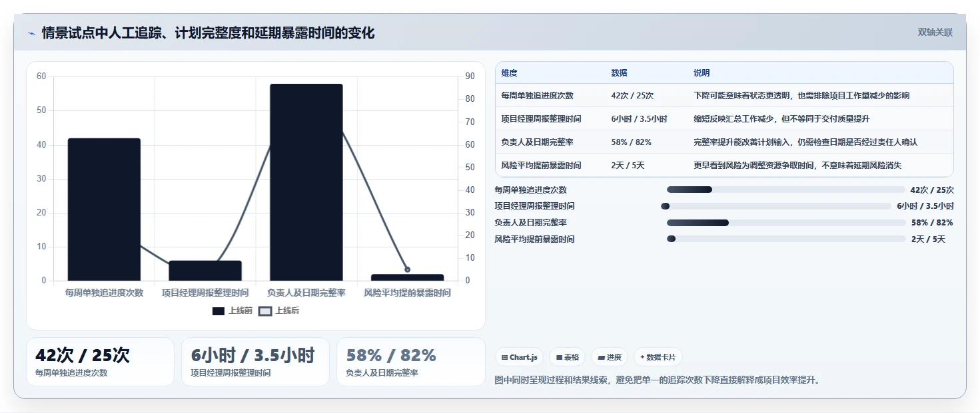Click the description starting 完整率提升能改善计划输入

805,142
